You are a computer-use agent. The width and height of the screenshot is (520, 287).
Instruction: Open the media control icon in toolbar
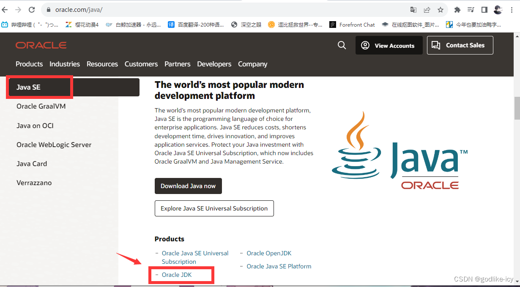coord(471,9)
